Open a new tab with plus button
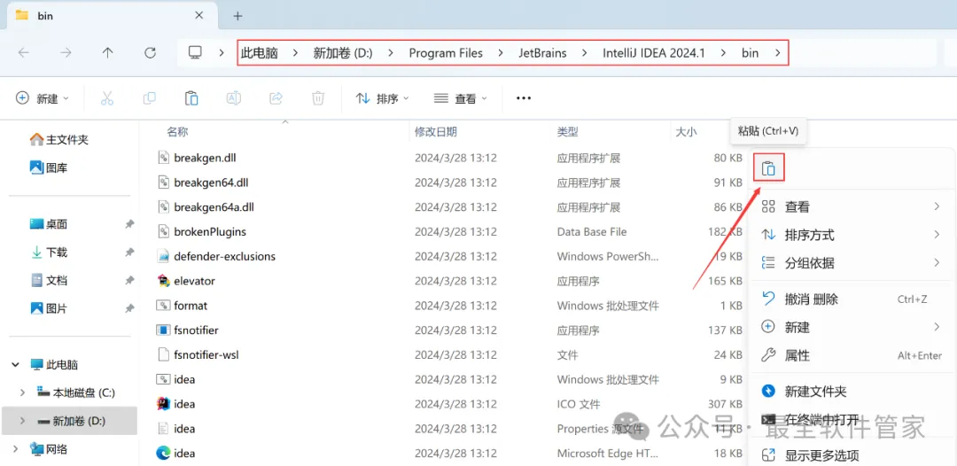This screenshot has width=957, height=466. click(238, 16)
